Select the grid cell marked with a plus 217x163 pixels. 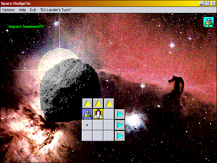click(x=87, y=125)
